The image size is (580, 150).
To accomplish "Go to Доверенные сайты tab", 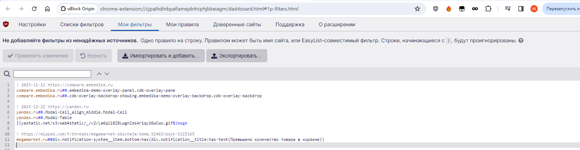I will pyautogui.click(x=237, y=24).
